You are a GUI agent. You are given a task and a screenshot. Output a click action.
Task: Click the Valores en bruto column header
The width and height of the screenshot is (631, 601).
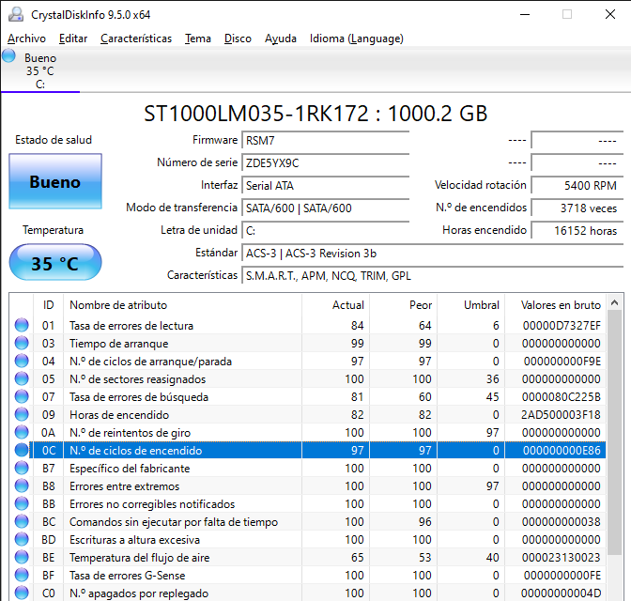pos(560,305)
